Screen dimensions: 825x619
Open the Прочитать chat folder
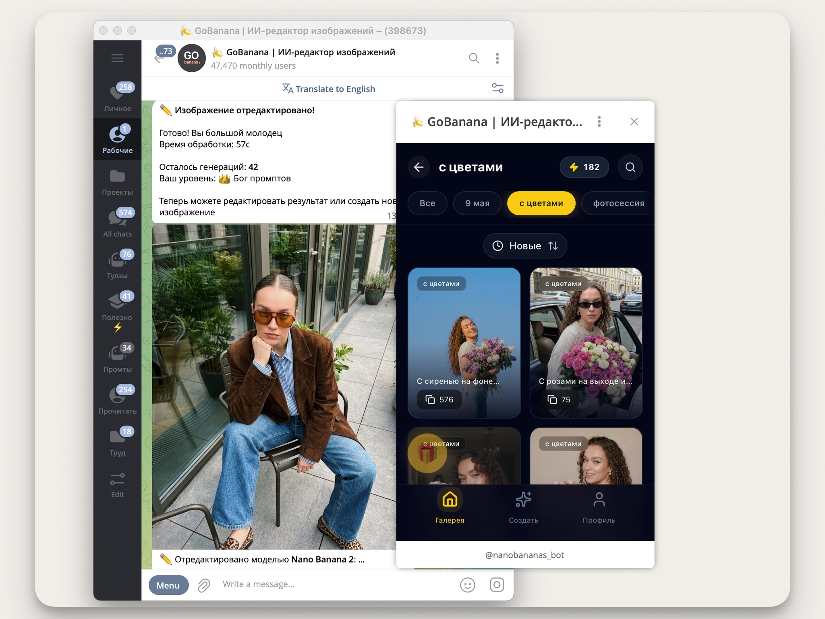coord(117,400)
